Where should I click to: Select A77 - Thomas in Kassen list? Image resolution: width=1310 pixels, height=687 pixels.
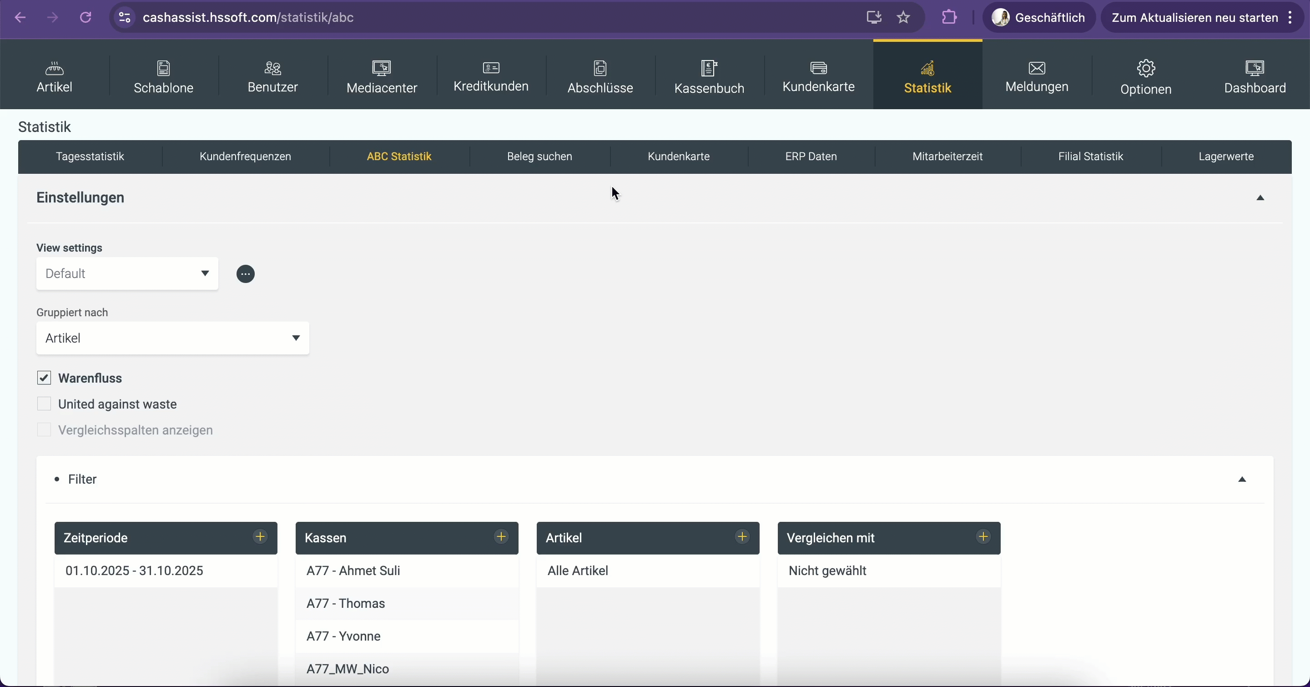click(346, 604)
